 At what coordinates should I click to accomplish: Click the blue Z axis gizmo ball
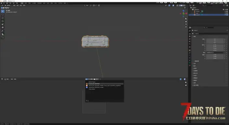tap(184, 11)
